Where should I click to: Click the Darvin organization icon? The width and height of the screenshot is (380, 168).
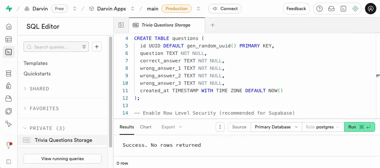click(x=27, y=9)
